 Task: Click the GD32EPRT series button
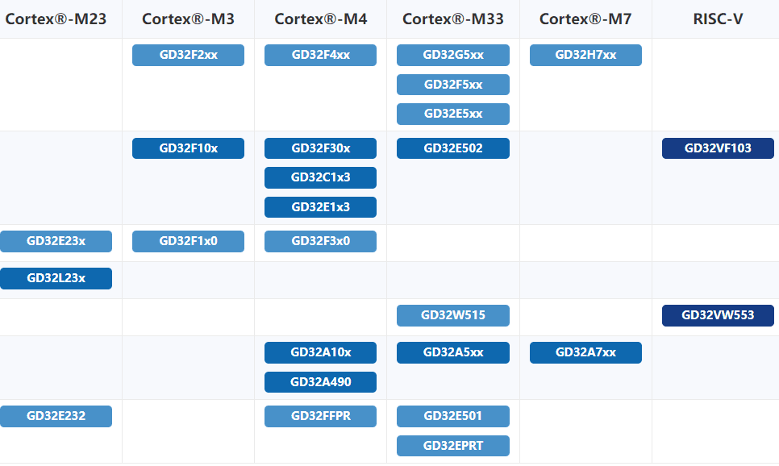[x=452, y=446]
